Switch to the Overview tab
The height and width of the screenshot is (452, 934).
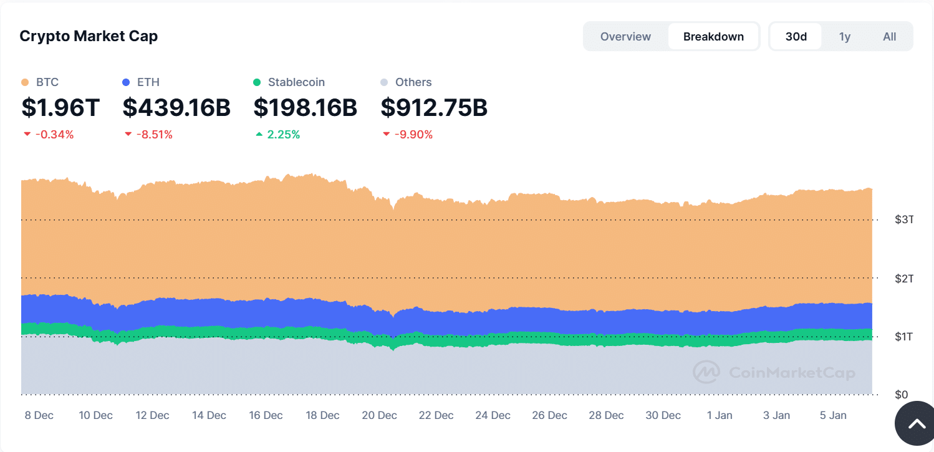pos(625,36)
